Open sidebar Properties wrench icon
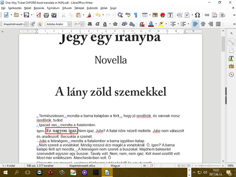This screenshot has width=236, height=177. coord(231,42)
